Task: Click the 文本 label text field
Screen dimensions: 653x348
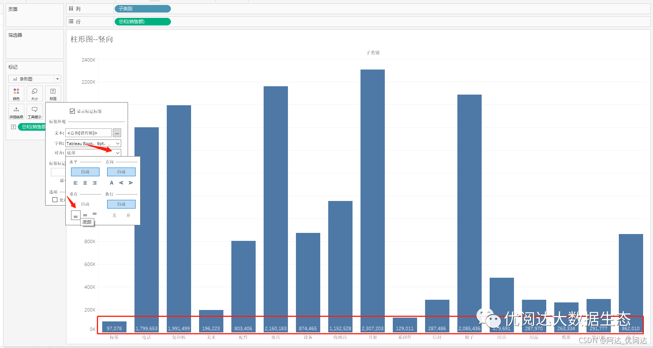Action: click(89, 133)
